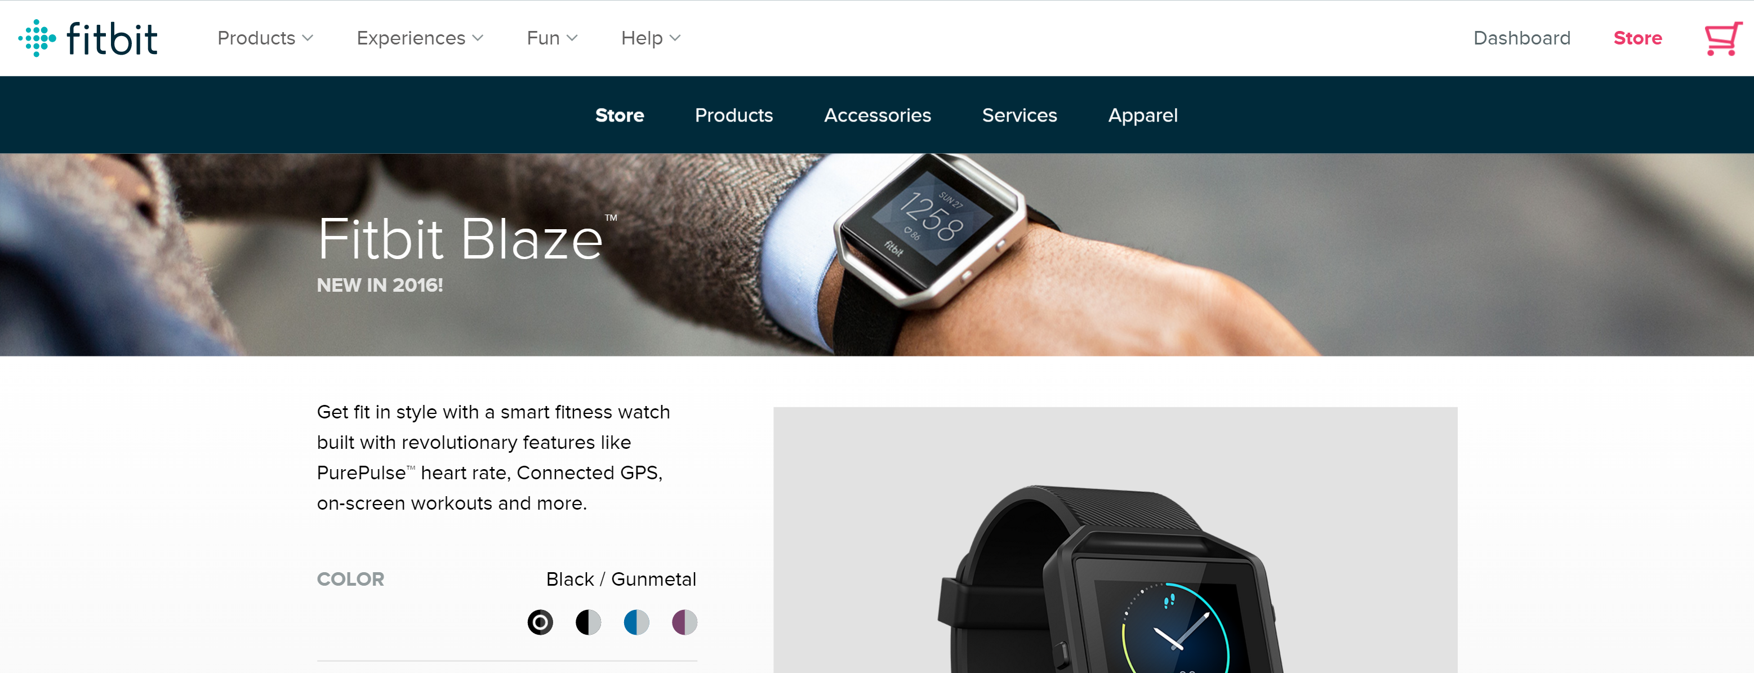Expand the Fun dropdown menu
The height and width of the screenshot is (673, 1754).
tap(551, 37)
